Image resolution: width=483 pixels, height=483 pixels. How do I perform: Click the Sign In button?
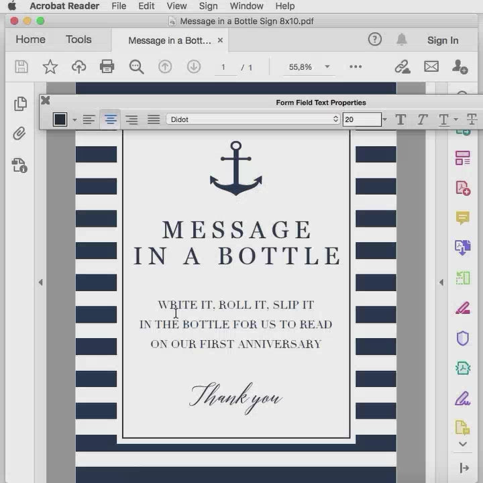pyautogui.click(x=443, y=40)
